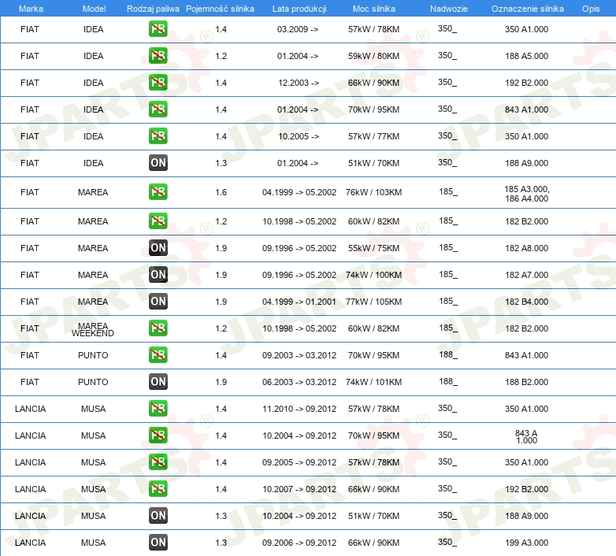The image size is (616, 556).
Task: Click the Moc silnika column header
Action: click(x=374, y=9)
